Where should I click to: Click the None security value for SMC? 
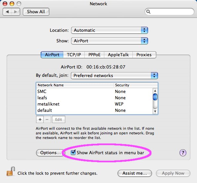(x=120, y=91)
